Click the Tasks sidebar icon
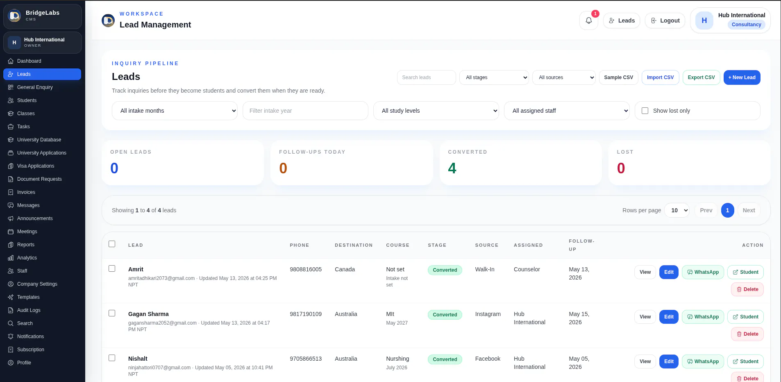The image size is (781, 382). (11, 127)
